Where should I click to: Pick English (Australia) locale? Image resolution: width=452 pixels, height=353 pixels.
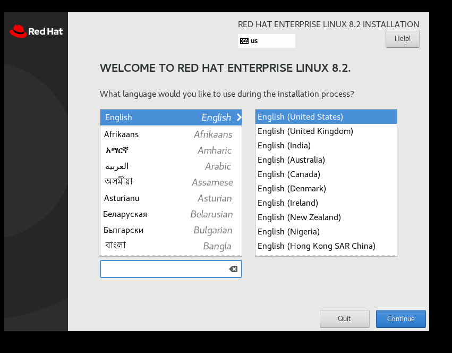pos(326,159)
